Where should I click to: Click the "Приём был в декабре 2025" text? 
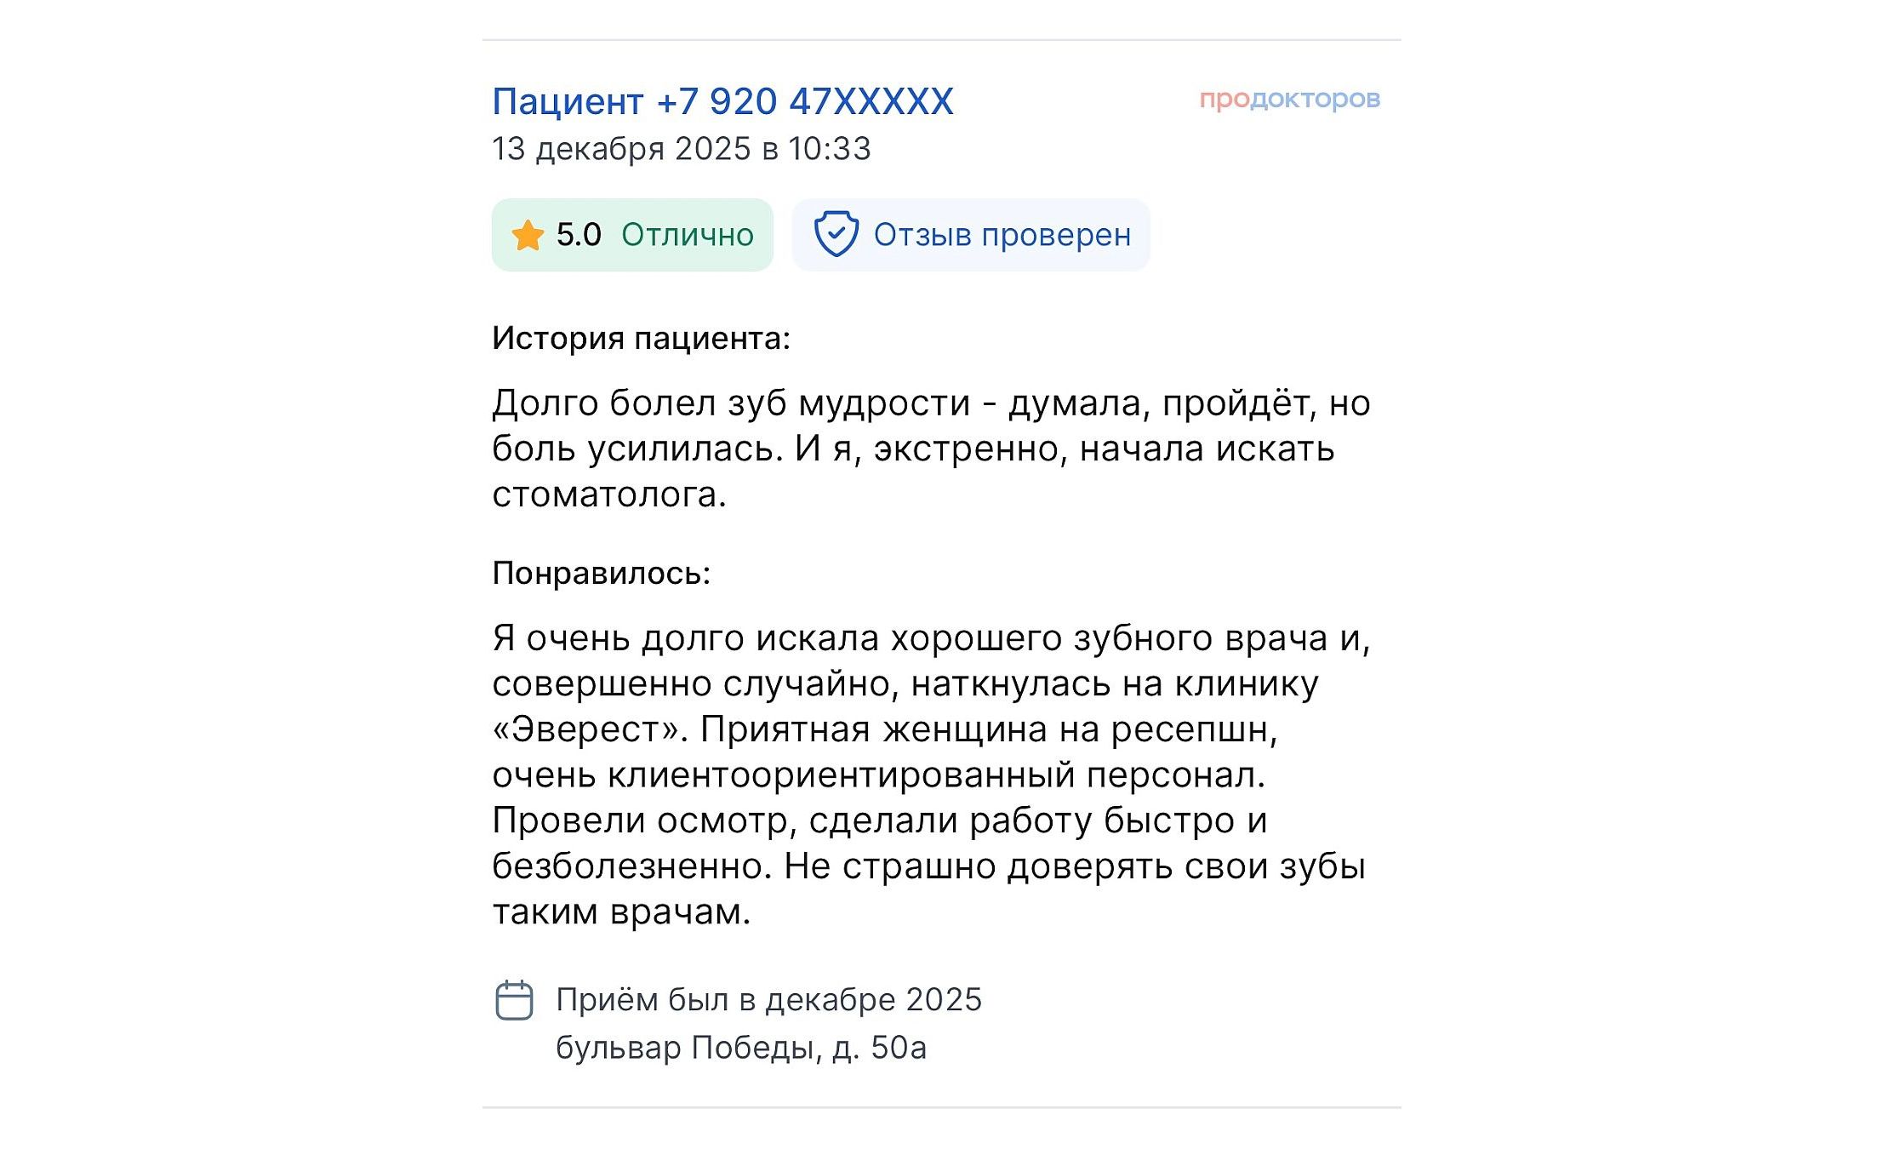point(768,1000)
